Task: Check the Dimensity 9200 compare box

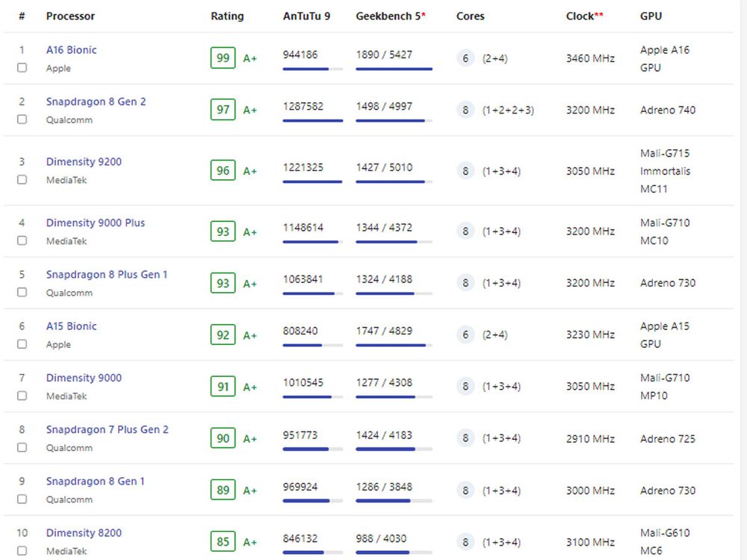Action: coord(22,180)
